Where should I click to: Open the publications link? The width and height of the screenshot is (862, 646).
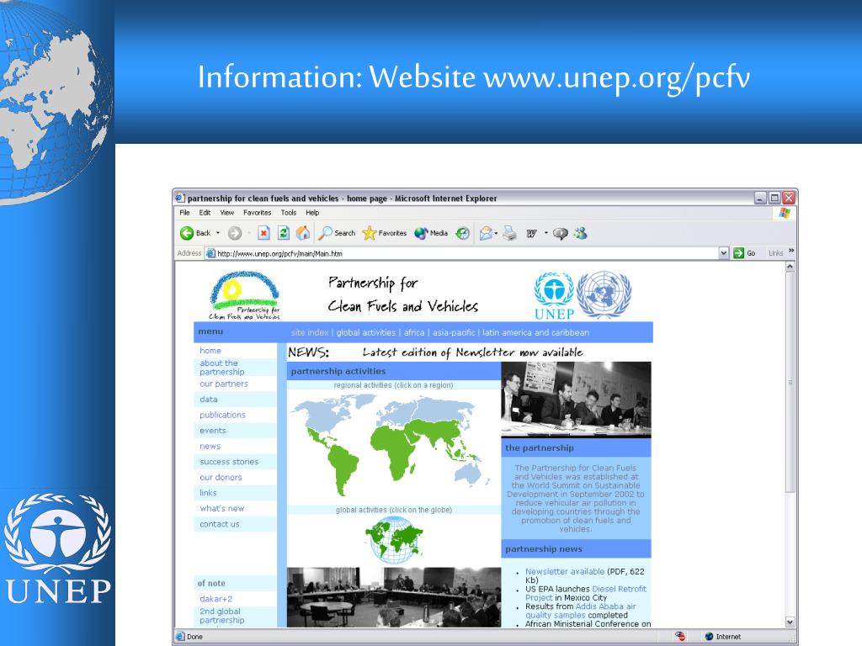coord(222,415)
